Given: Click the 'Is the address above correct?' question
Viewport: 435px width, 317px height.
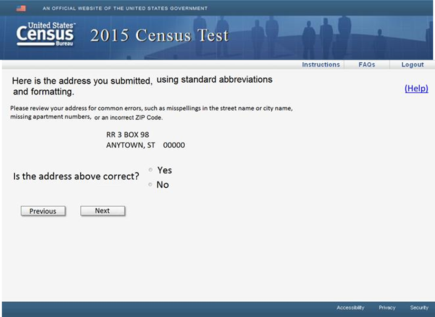Looking at the screenshot, I should 76,176.
